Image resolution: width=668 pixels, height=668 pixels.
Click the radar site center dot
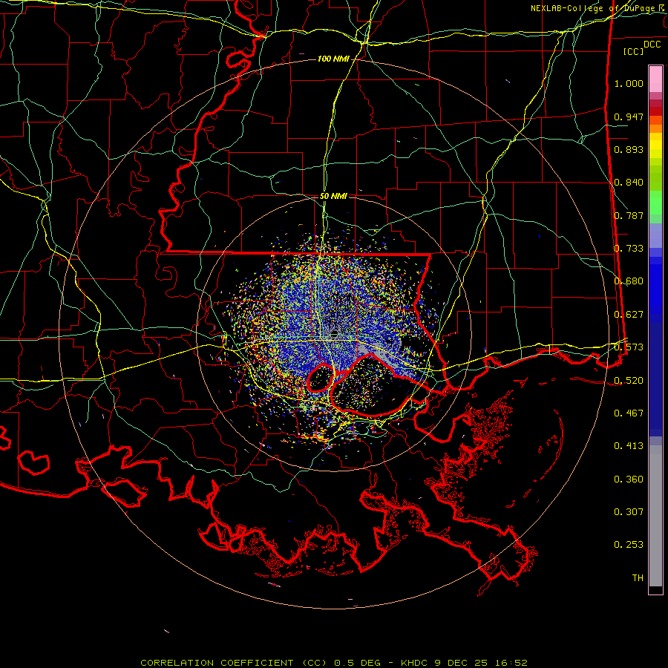pos(335,333)
